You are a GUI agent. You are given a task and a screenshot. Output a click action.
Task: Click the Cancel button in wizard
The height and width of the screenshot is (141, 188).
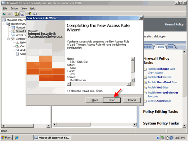(x=132, y=100)
